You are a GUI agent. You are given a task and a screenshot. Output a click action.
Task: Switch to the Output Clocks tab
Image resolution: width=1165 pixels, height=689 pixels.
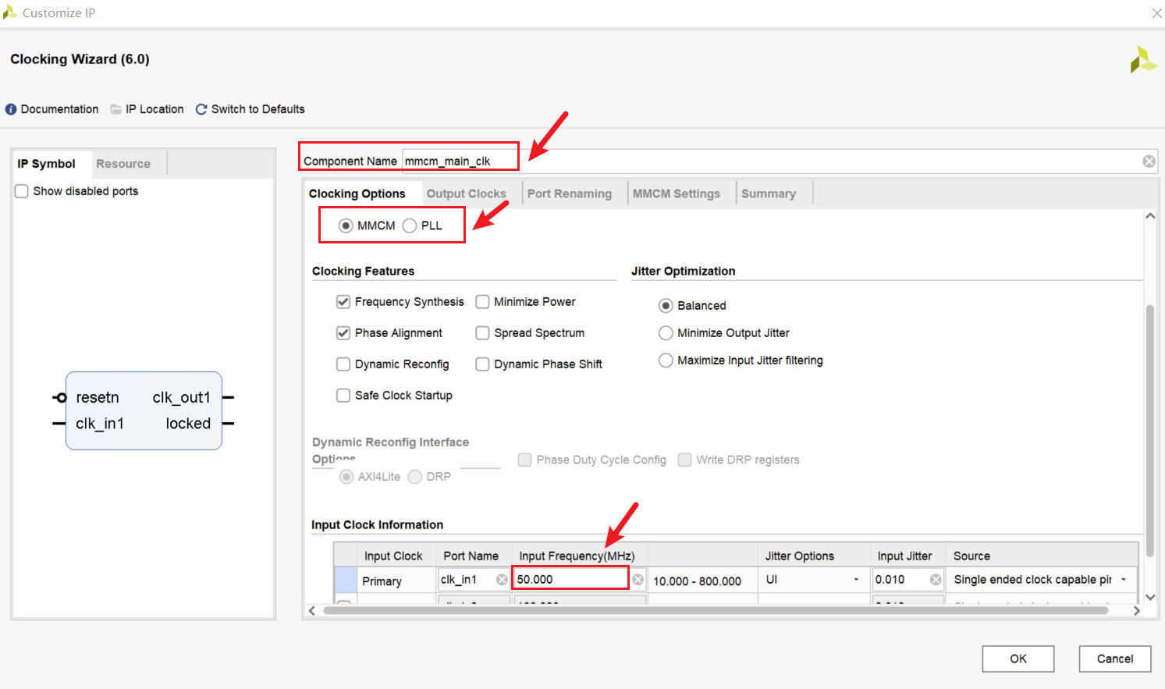(466, 194)
